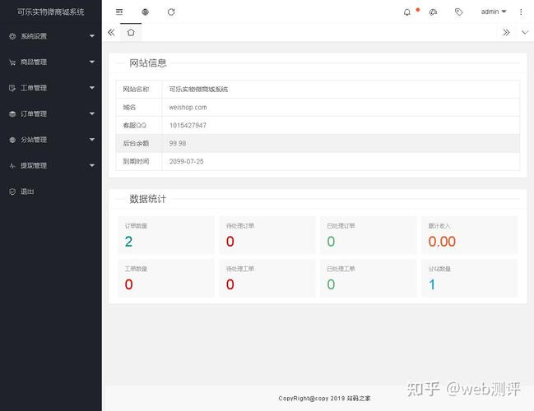Image resolution: width=534 pixels, height=411 pixels.
Task: Expand the 商品管理 menu arrow
Action: [92, 62]
